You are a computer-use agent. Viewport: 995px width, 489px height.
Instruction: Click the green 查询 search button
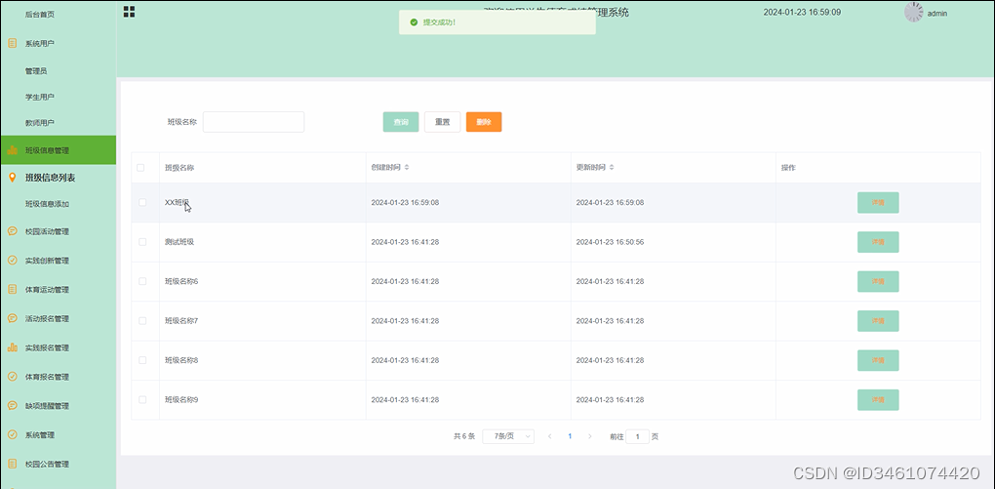click(x=401, y=122)
